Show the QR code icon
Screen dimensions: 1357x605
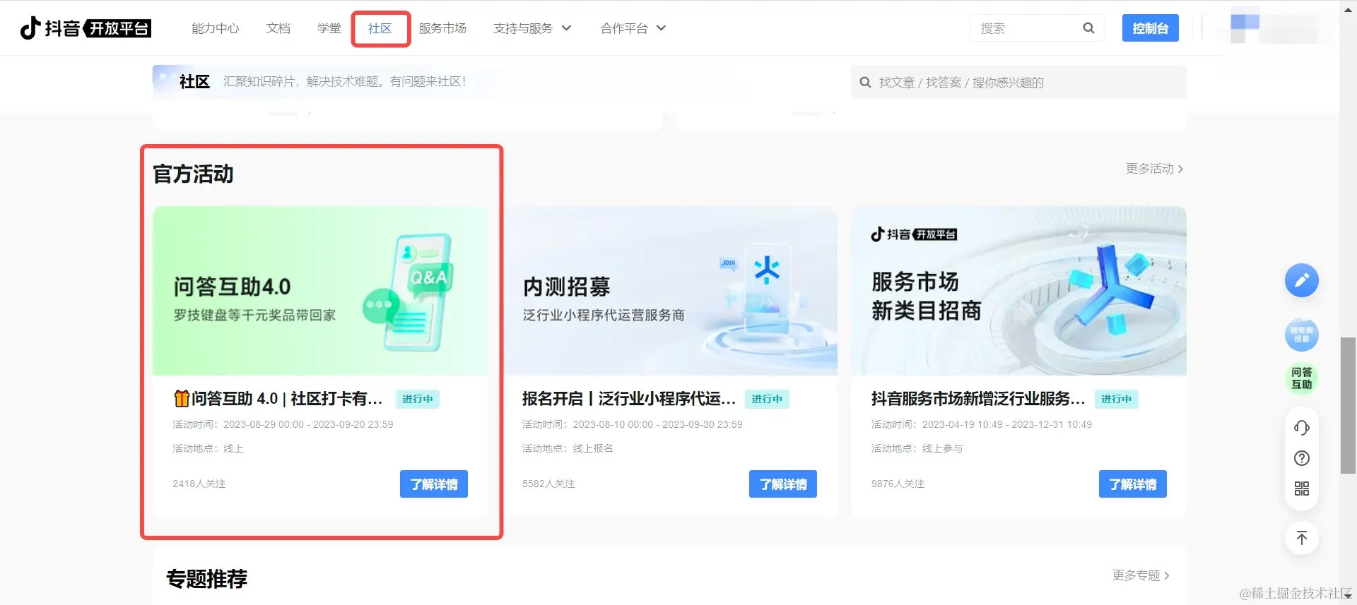pyautogui.click(x=1301, y=489)
